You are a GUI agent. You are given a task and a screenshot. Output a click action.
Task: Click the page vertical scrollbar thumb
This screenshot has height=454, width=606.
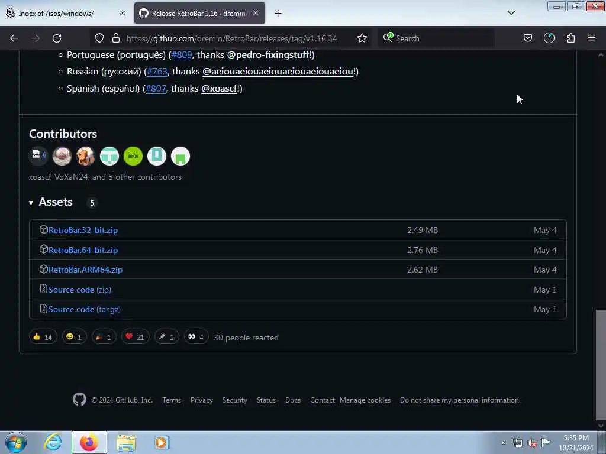click(601, 365)
